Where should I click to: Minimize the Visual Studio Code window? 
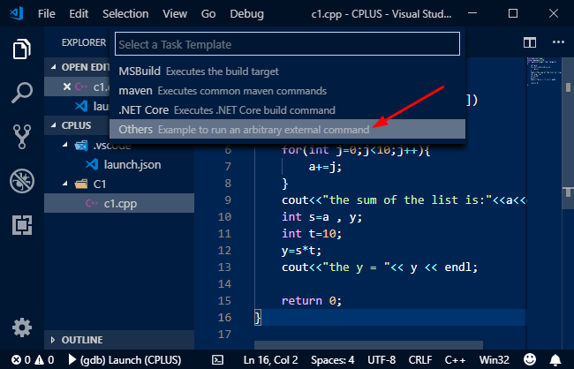point(472,13)
